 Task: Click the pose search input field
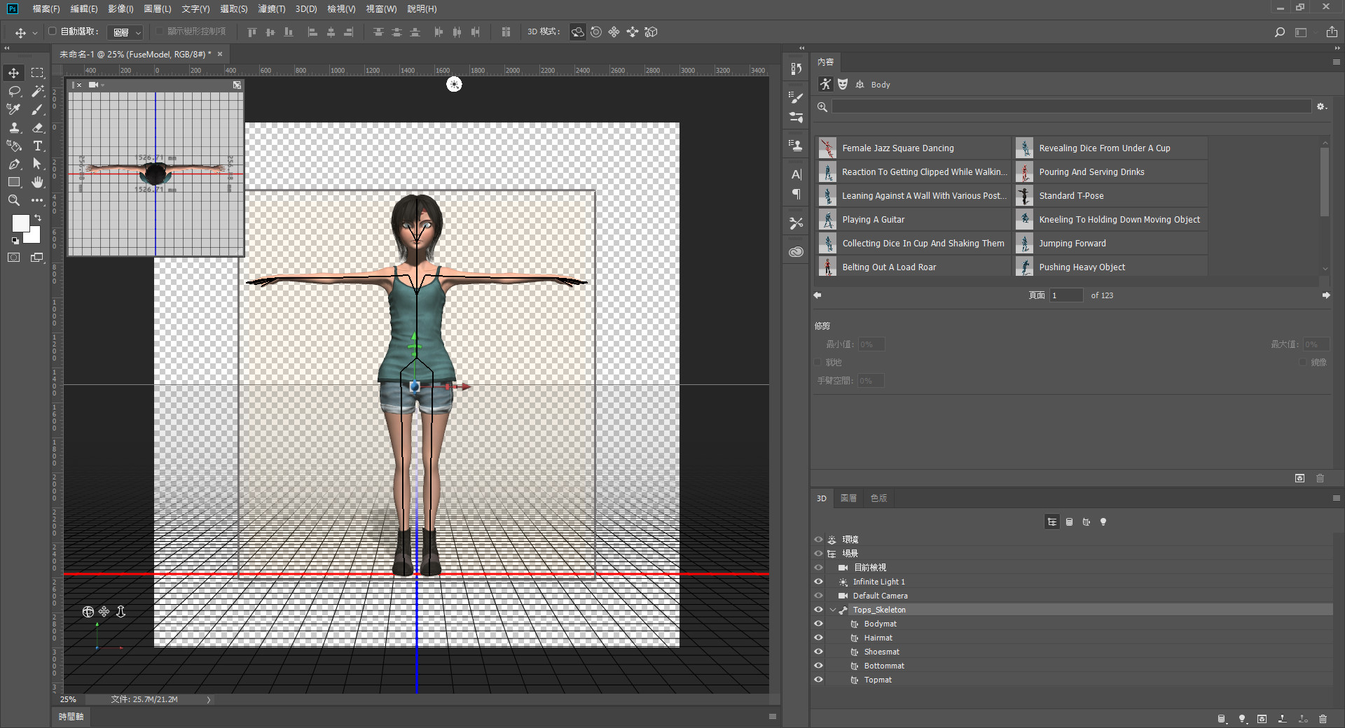1071,107
